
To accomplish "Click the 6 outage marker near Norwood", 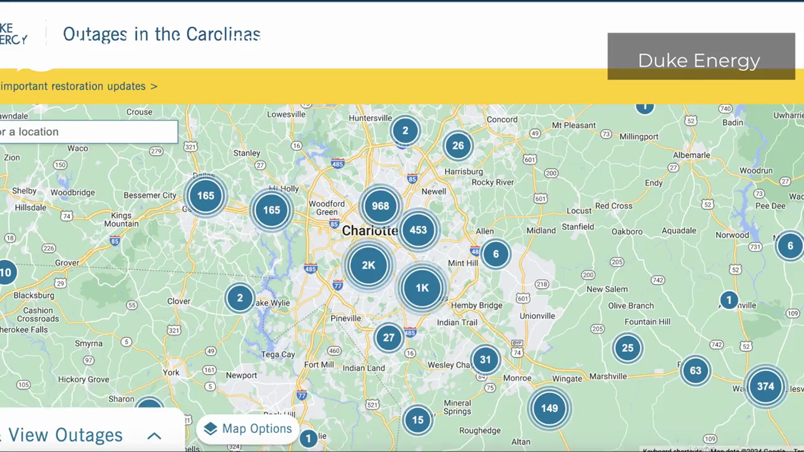I will tap(790, 246).
